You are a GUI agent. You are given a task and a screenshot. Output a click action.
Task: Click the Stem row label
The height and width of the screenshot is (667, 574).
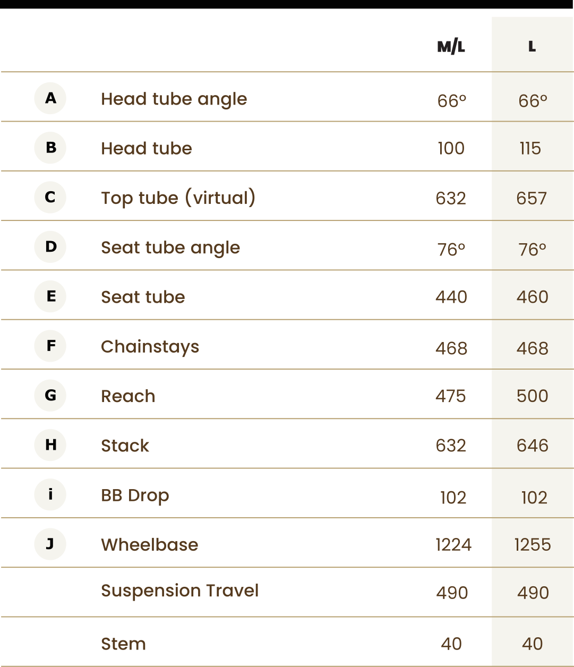[x=124, y=644]
